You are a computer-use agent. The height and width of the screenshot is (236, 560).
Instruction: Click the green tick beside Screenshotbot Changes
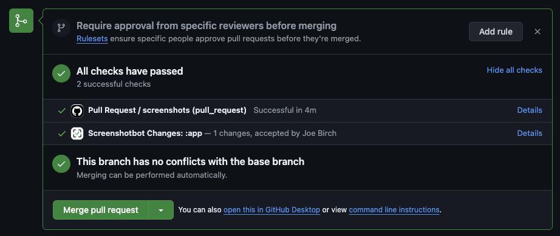click(62, 133)
